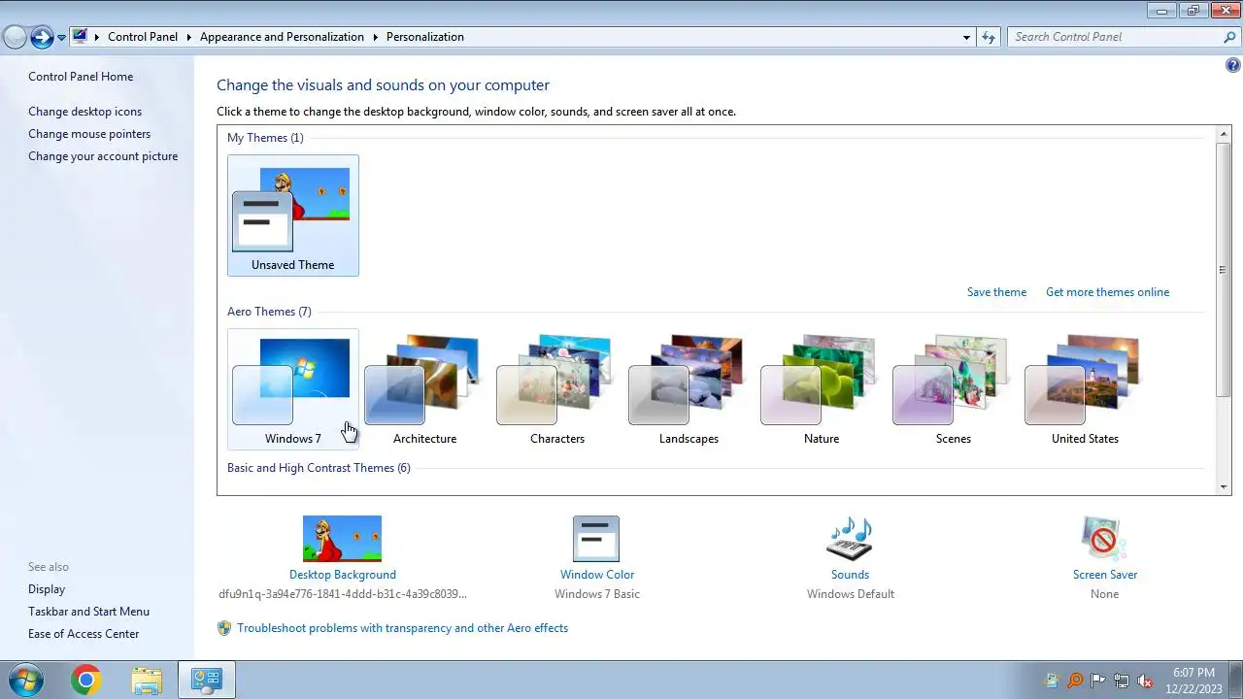This screenshot has width=1243, height=699.
Task: Open Change mouse pointers
Action: point(89,134)
